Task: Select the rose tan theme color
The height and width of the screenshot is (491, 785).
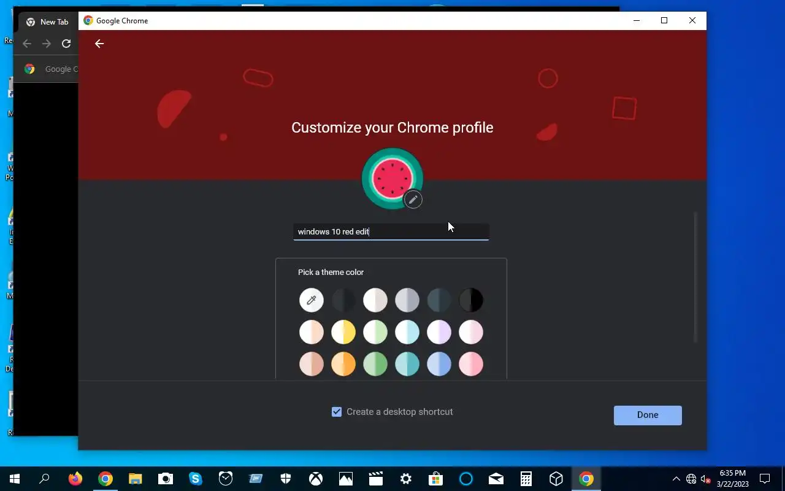Action: [x=312, y=364]
